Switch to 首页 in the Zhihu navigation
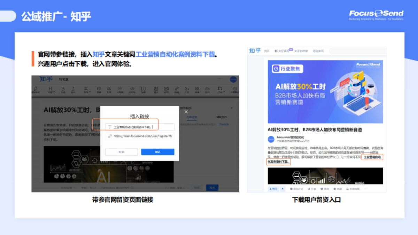Viewport: 418px width, 235px height. 266,51
